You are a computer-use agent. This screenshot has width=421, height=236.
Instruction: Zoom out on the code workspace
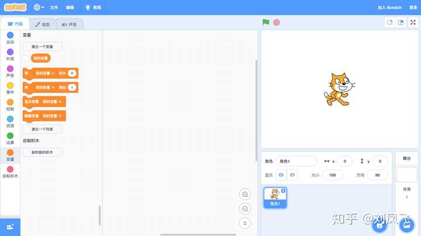tap(245, 209)
